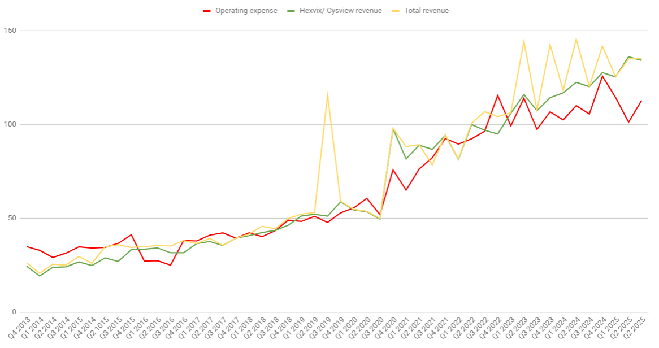This screenshot has height=348, width=659.
Task: Click the red Operating expense legend marker
Action: (x=206, y=11)
